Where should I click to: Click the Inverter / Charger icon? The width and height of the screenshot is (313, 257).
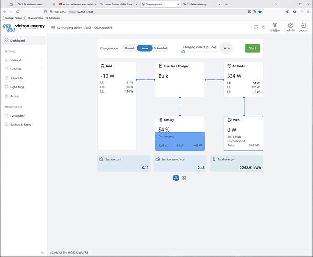coord(161,66)
